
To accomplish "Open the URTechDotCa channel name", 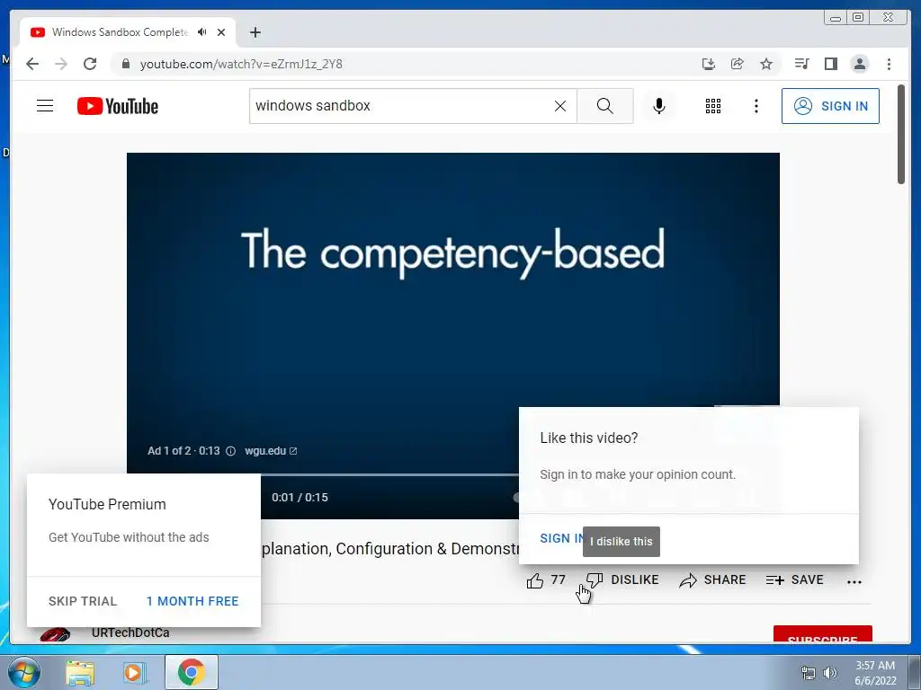I will [x=130, y=633].
